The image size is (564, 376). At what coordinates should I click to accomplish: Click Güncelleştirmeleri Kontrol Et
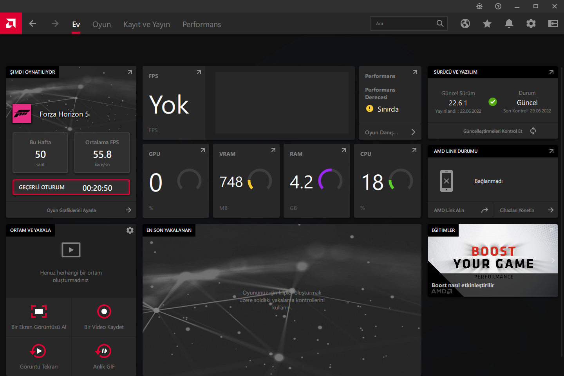coord(493,131)
